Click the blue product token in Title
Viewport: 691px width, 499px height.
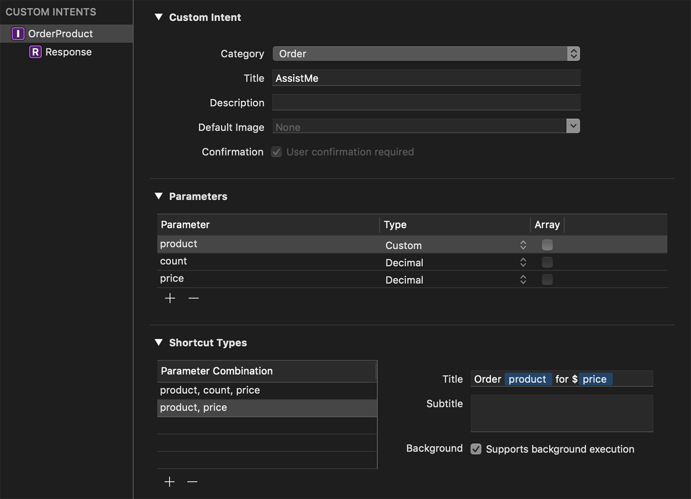click(x=527, y=379)
